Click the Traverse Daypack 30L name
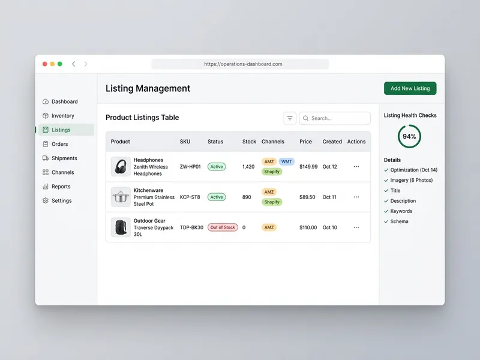The width and height of the screenshot is (480, 360). pyautogui.click(x=154, y=231)
